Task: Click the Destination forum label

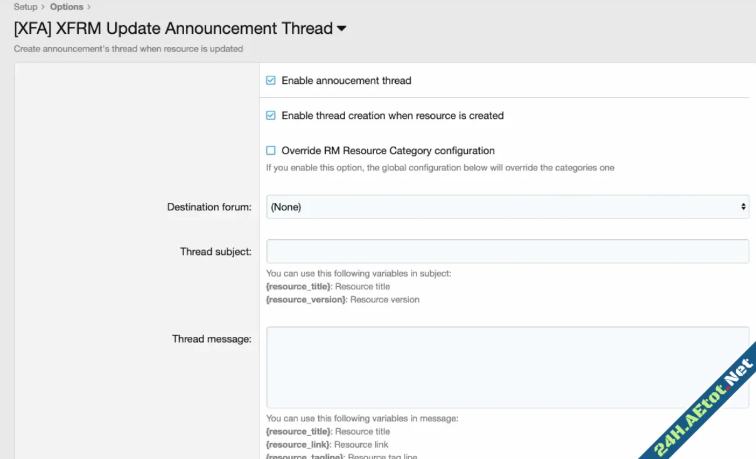Action: [209, 207]
